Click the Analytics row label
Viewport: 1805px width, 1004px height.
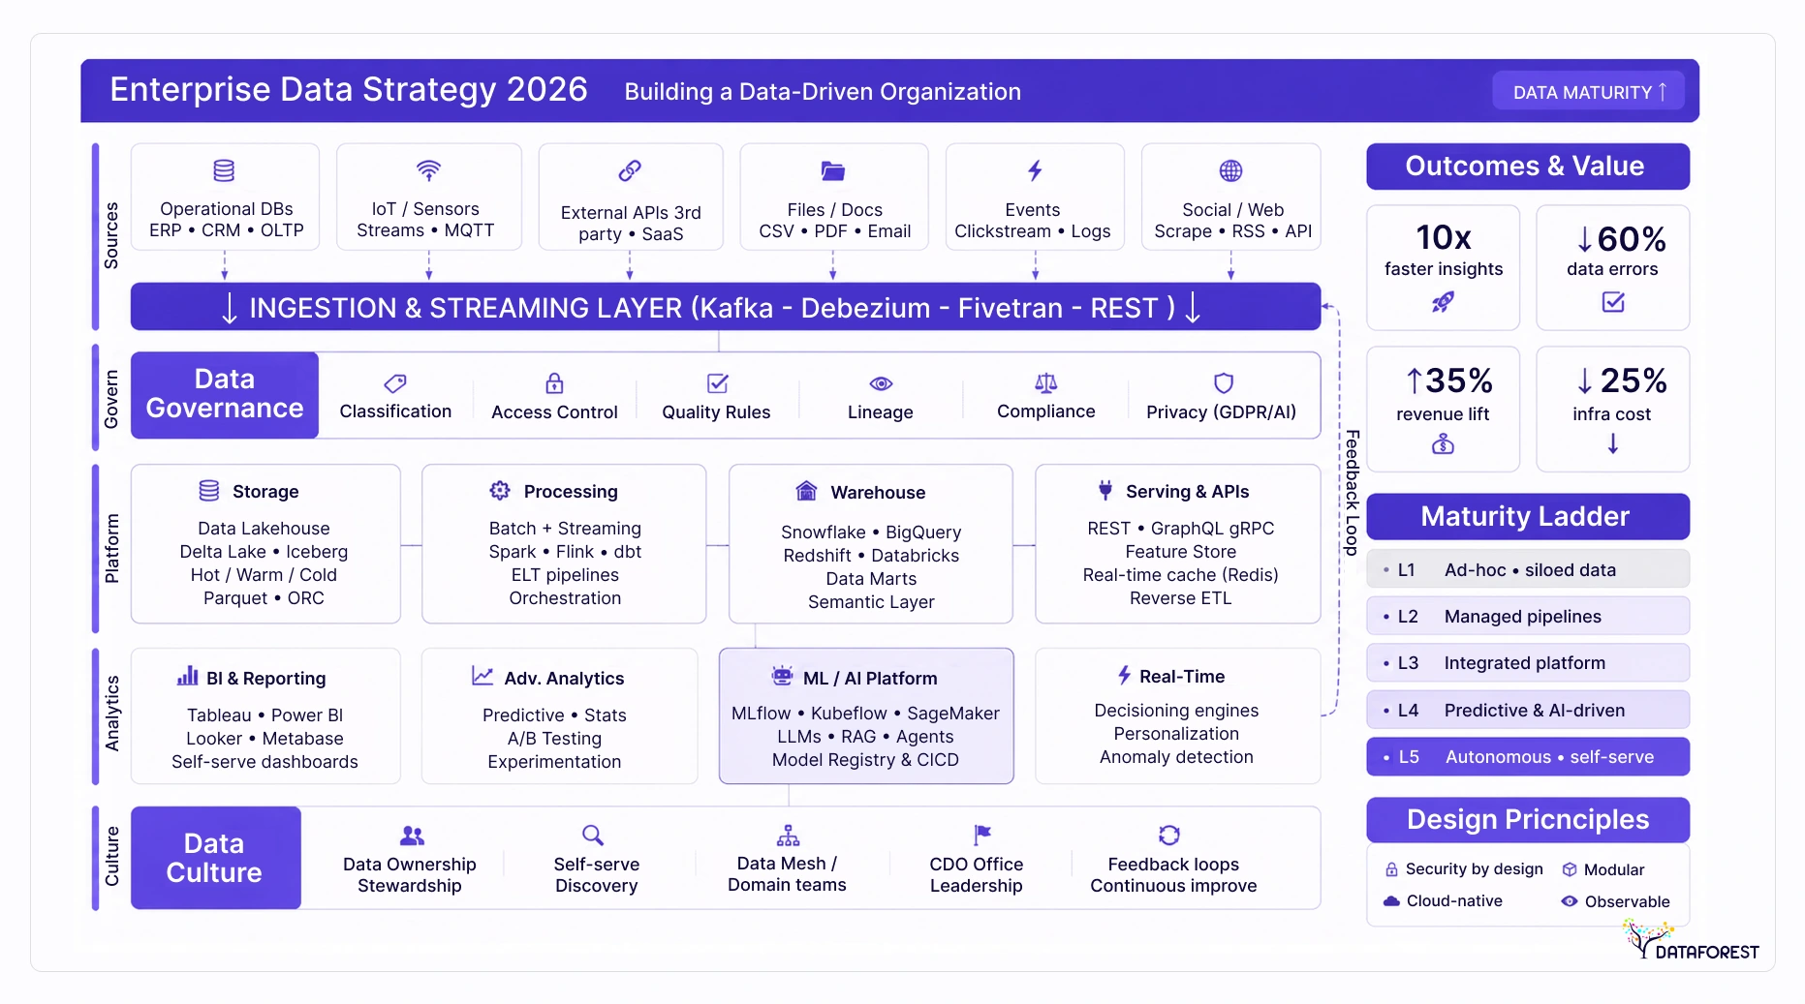pos(111,714)
